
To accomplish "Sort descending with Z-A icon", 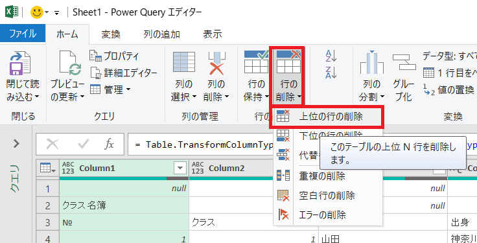I will (331, 73).
